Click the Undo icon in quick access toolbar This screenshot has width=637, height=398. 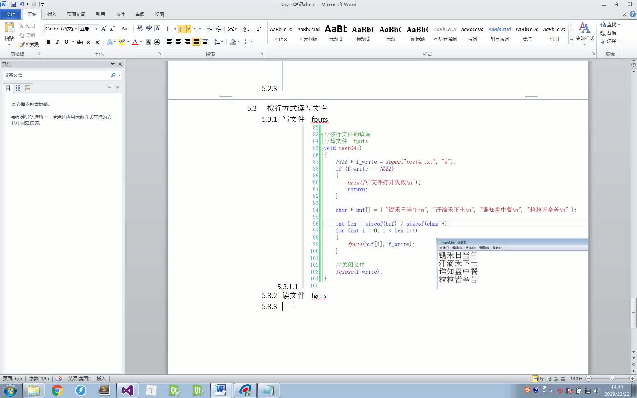tap(22, 4)
